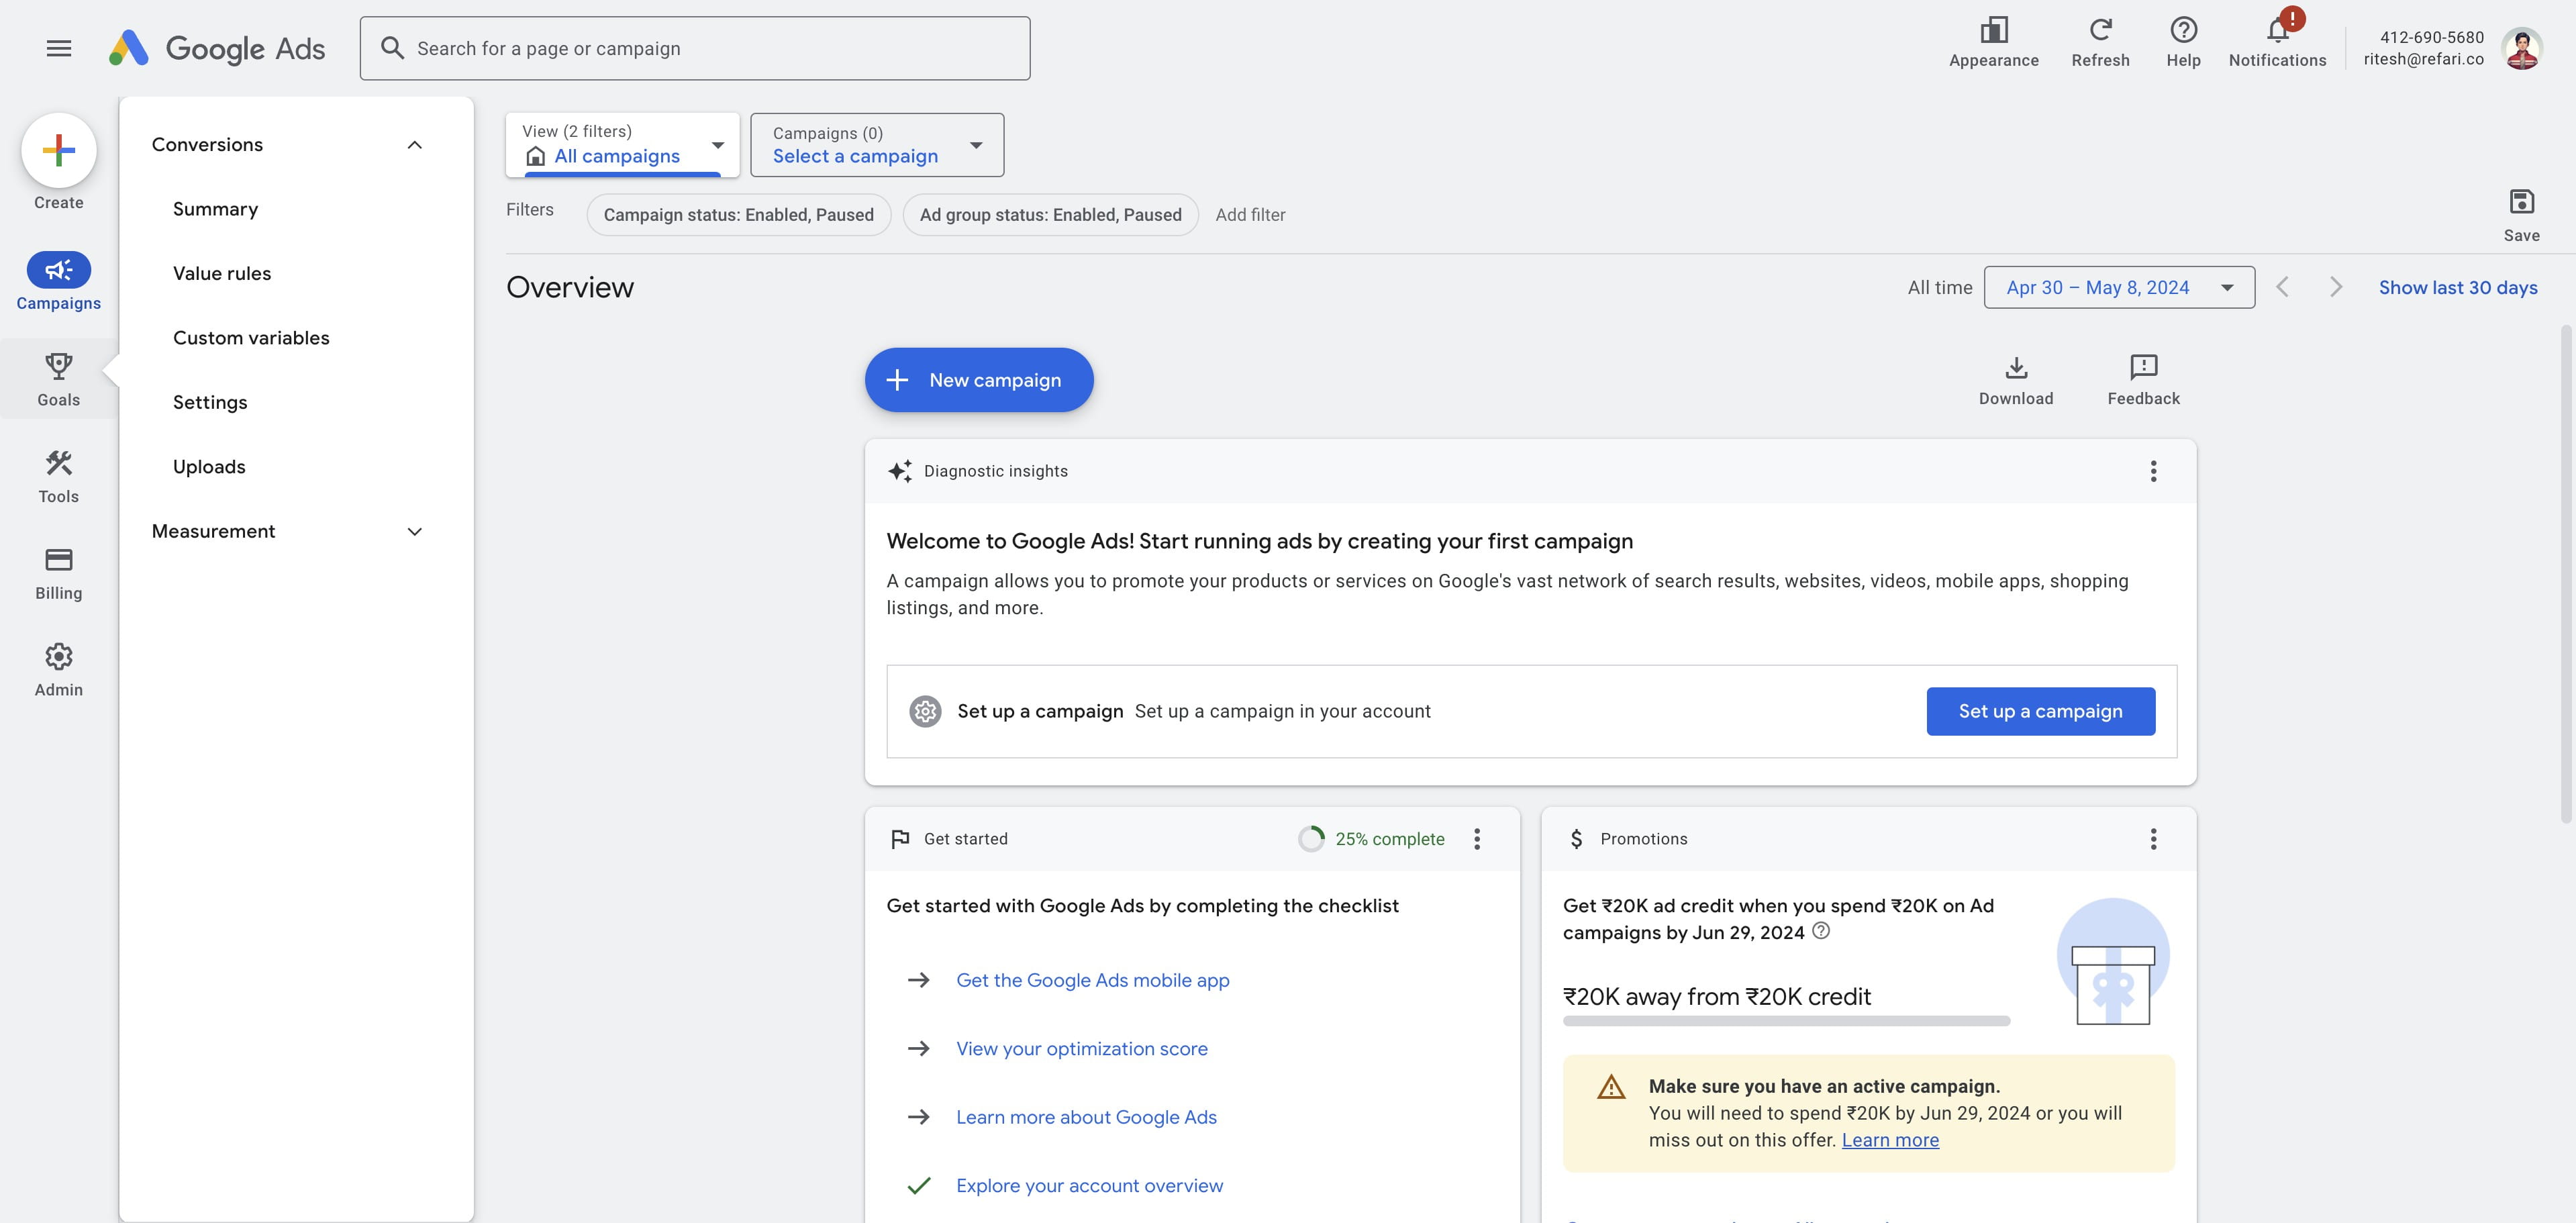Screen dimensions: 2576x1223
Task: Click account number 412-690-5680
Action: [x=2431, y=37]
